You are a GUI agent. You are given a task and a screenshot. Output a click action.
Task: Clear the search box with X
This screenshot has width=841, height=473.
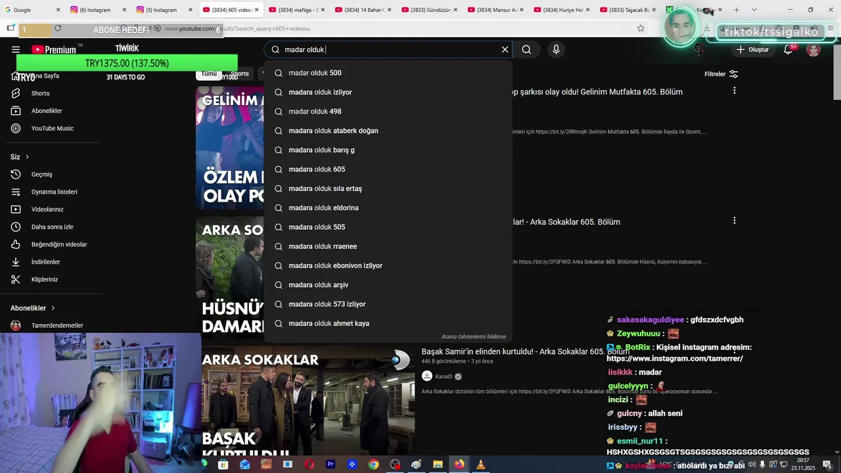coord(505,49)
